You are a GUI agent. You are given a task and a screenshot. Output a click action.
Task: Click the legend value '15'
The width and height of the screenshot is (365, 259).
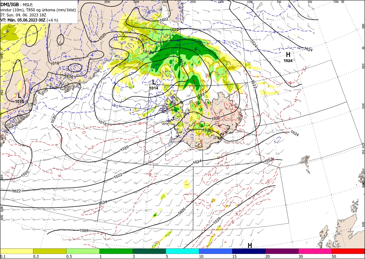pyautogui.click(x=234, y=256)
